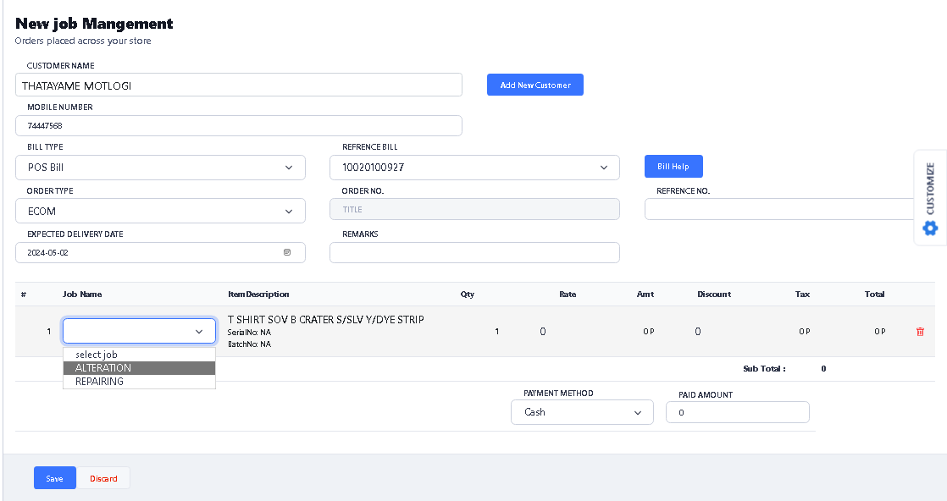Select ALTERATION from job list
The width and height of the screenshot is (947, 501).
point(139,368)
